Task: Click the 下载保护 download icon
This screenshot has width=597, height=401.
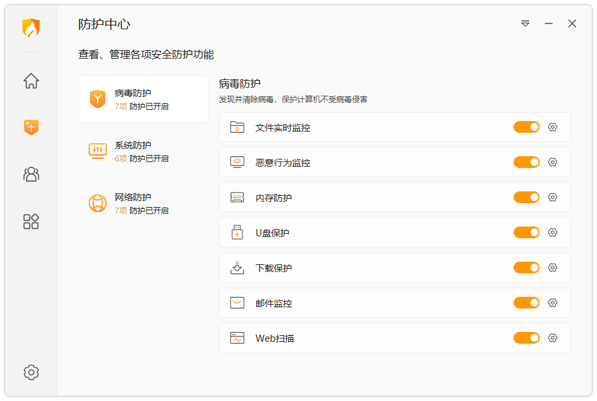Action: [237, 268]
